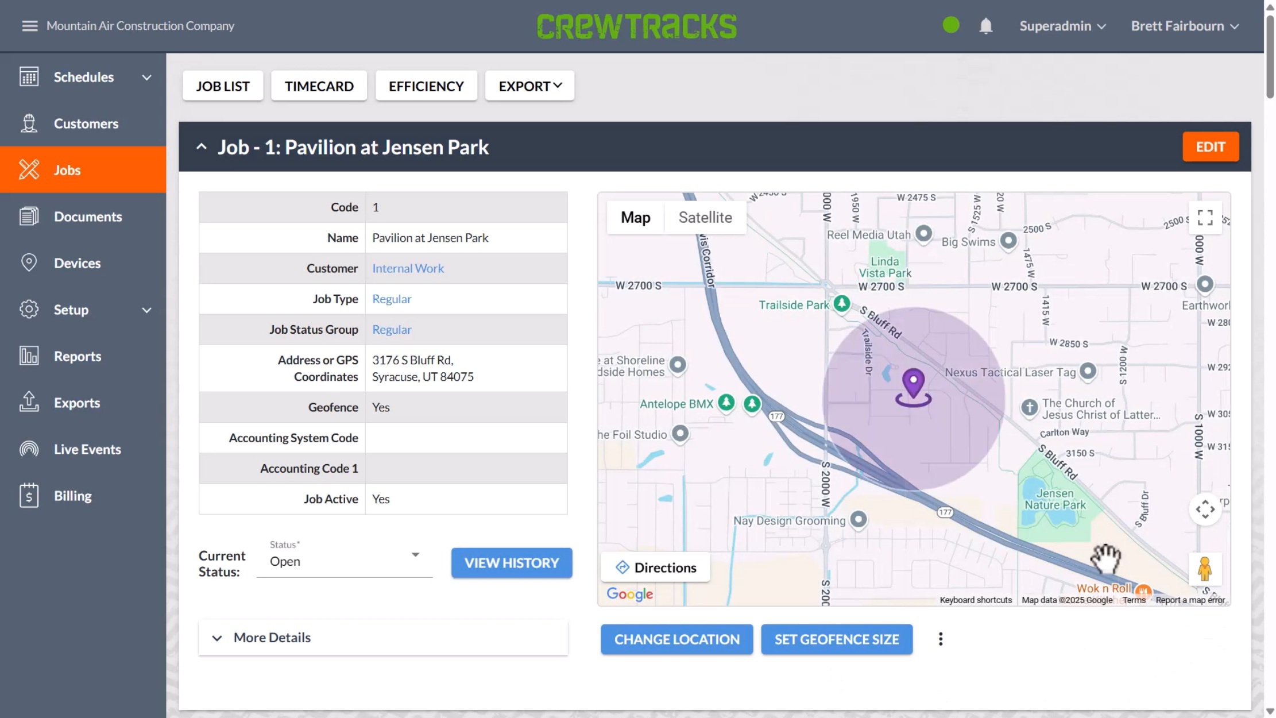Go to Live Events in sidebar
The height and width of the screenshot is (718, 1276).
[83, 449]
